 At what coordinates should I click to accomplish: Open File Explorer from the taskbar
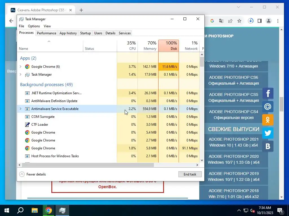[x=34, y=210]
